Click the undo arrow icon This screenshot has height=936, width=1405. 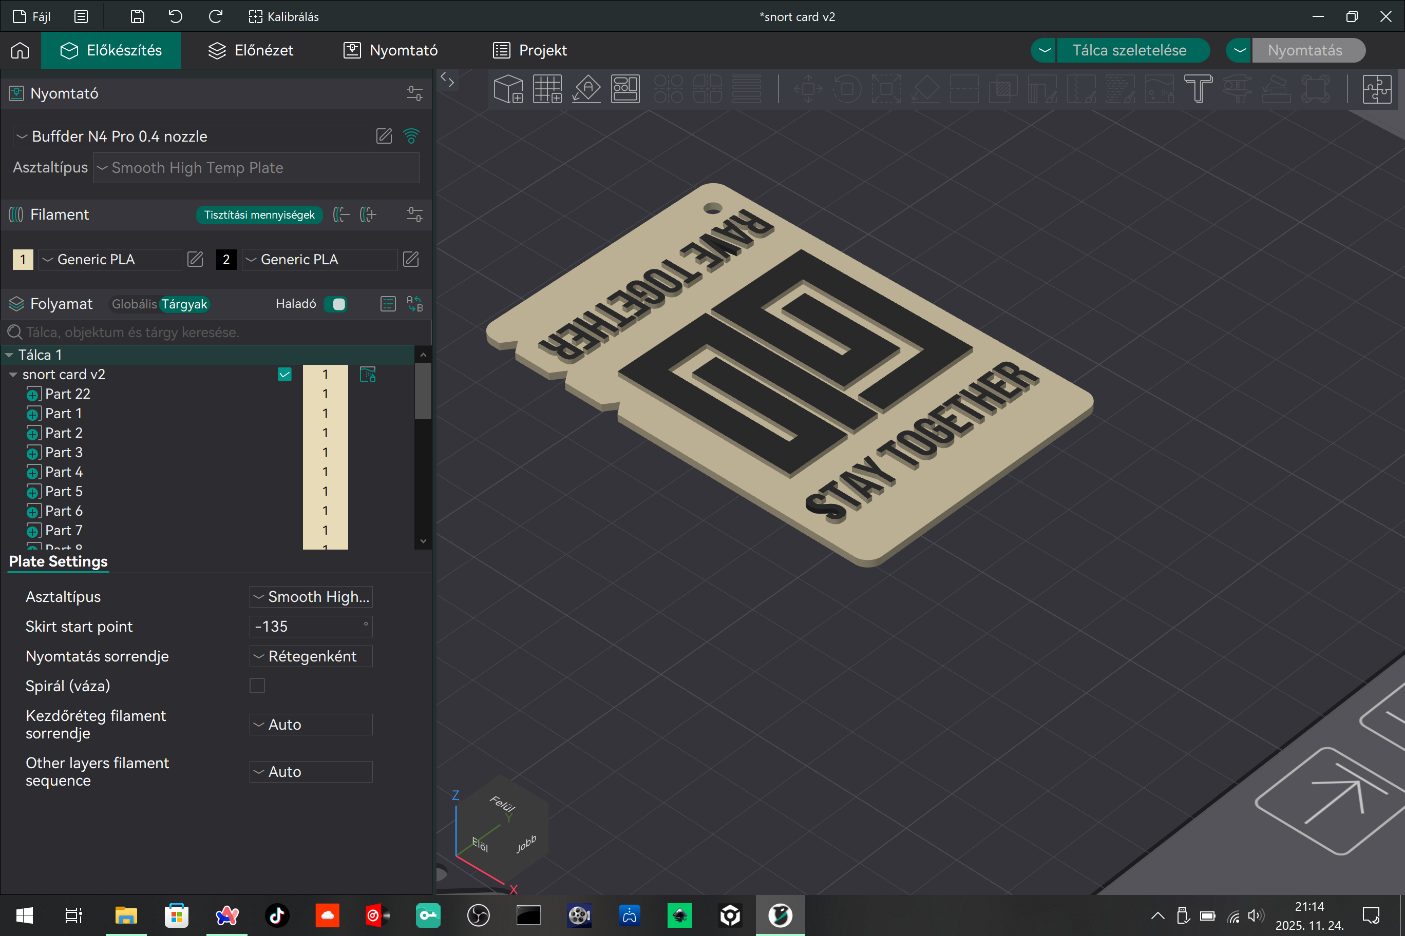[175, 16]
